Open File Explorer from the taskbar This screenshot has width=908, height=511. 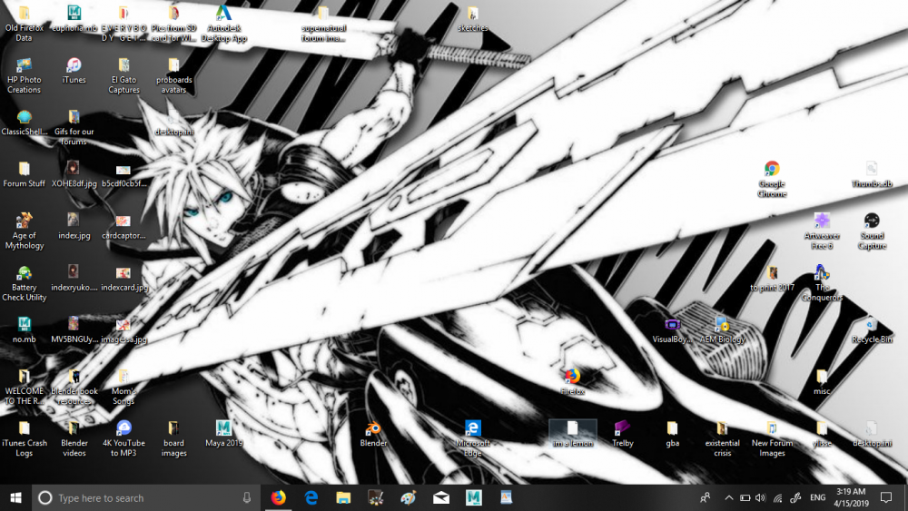[344, 497]
